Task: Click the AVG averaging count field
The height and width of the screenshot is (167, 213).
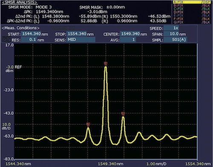Action: [x=128, y=40]
